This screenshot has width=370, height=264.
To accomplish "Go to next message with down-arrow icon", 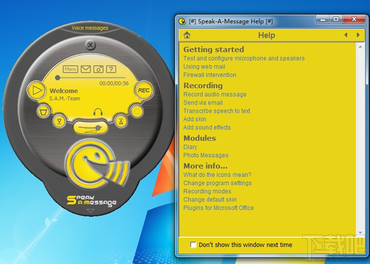I will 59,121.
